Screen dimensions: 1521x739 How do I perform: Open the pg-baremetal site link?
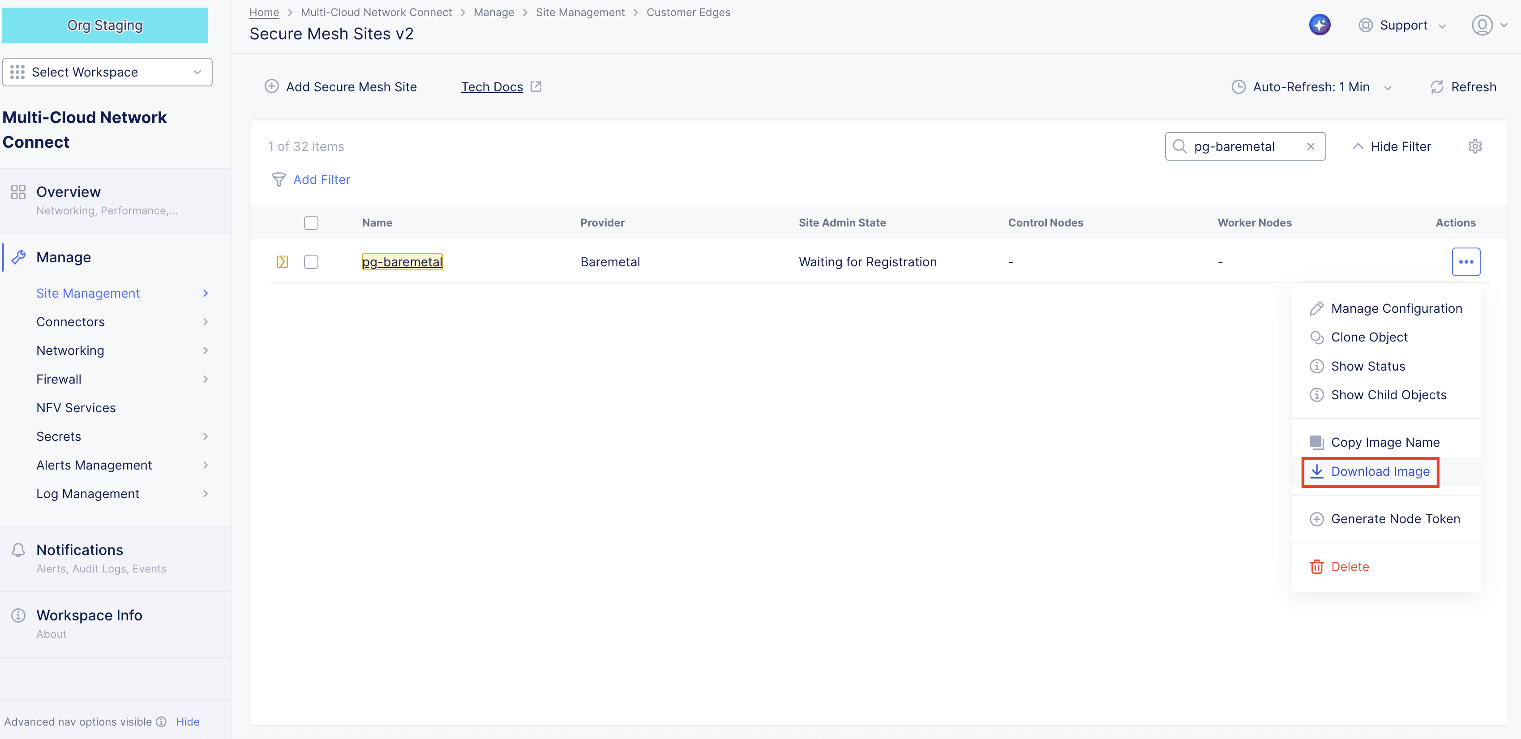coord(402,261)
